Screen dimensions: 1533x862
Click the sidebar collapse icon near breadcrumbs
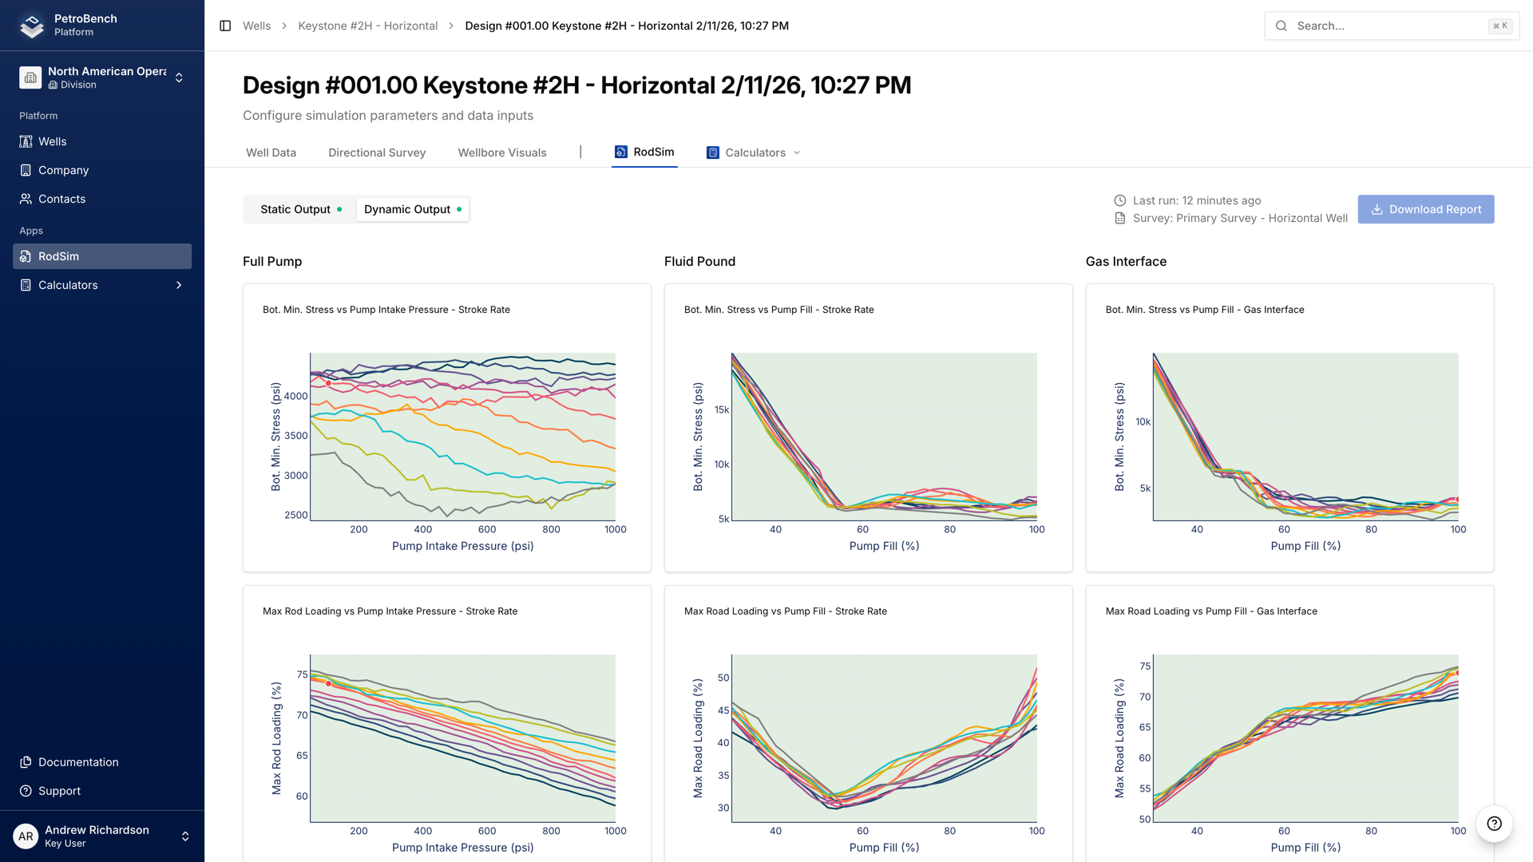point(224,26)
